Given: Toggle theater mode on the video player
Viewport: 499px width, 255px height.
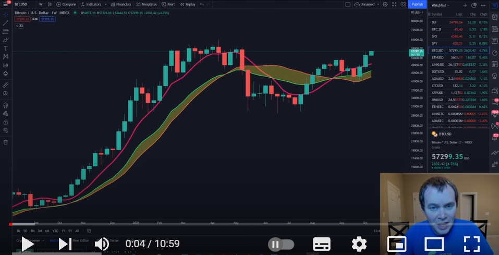Looking at the screenshot, I should tap(434, 244).
